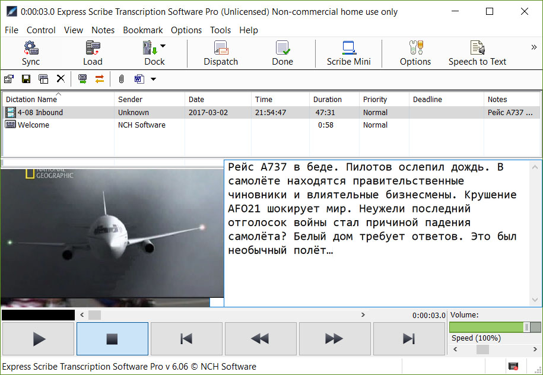Screen dimensions: 543x375
Task: Sort by Duration column header
Action: tap(335, 99)
